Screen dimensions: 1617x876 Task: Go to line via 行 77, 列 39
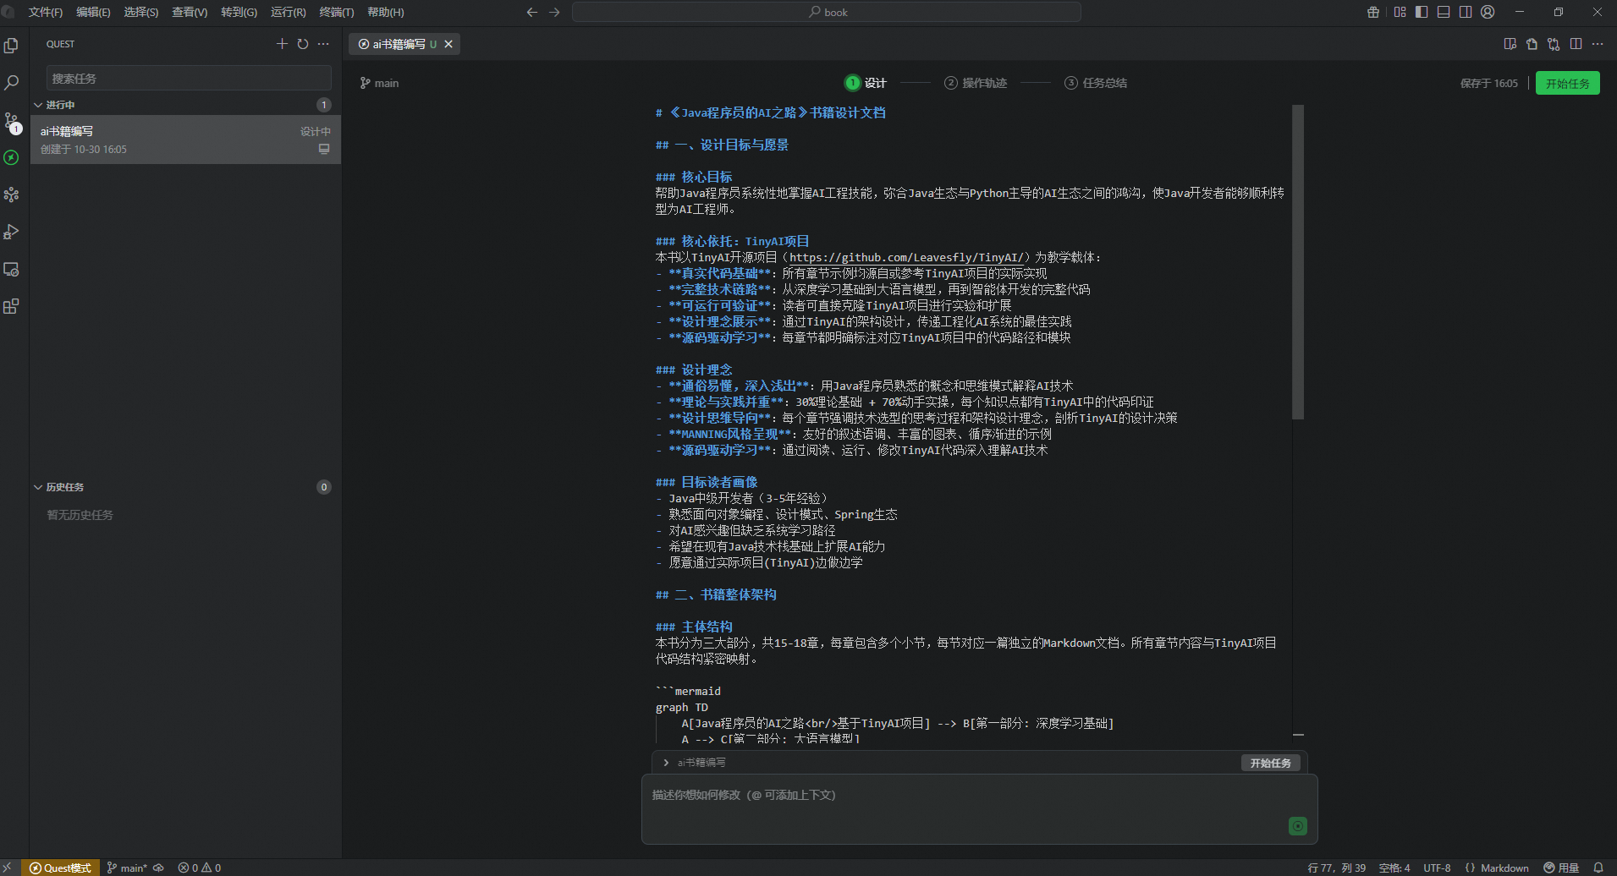(x=1337, y=868)
